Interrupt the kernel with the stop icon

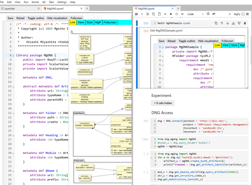coord(171,14)
